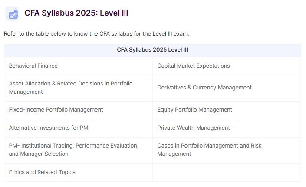Viewport: 306px width, 187px height.
Task: Click the CFA Syllabus 2025: Level III heading
Action: [x=76, y=13]
